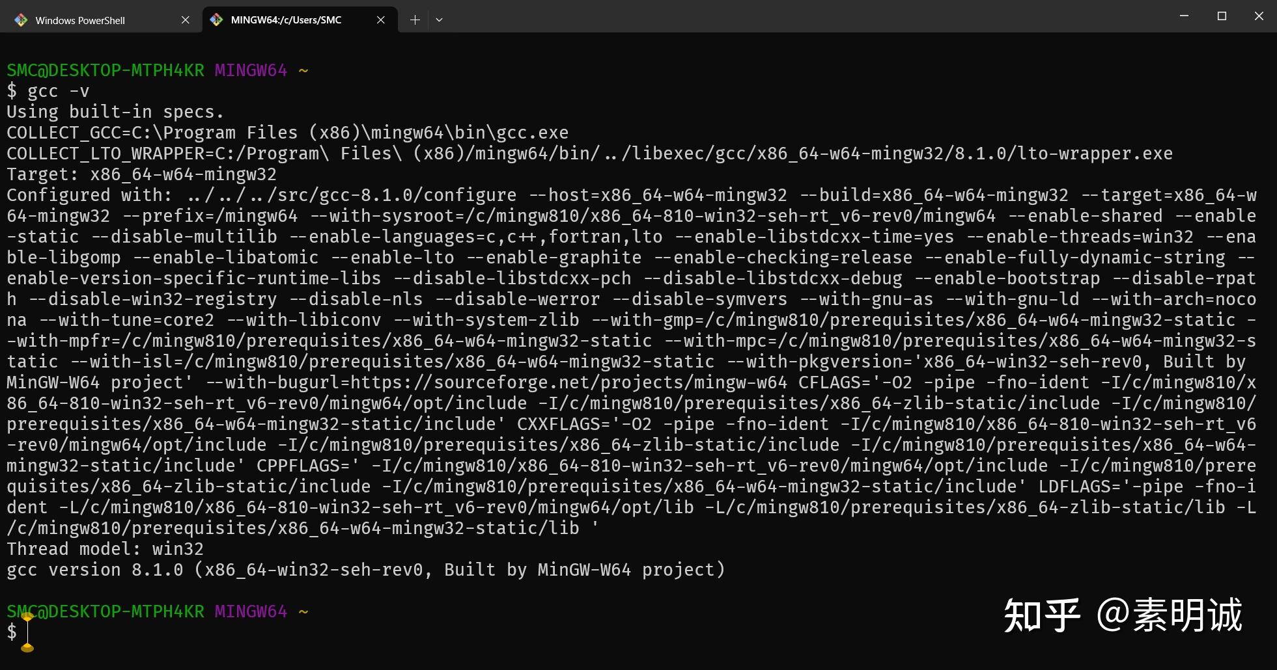Screen dimensions: 1277x670
Task: Minimize the terminal window
Action: pos(1184,16)
